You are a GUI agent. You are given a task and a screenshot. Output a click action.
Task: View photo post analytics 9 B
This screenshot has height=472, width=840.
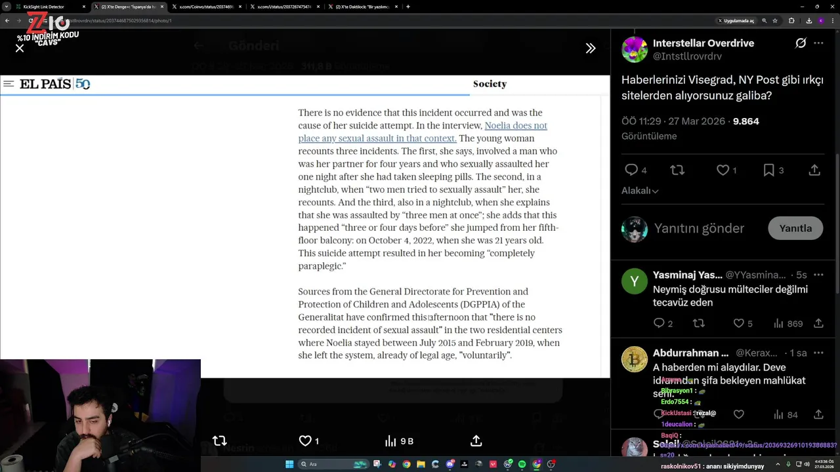point(399,441)
